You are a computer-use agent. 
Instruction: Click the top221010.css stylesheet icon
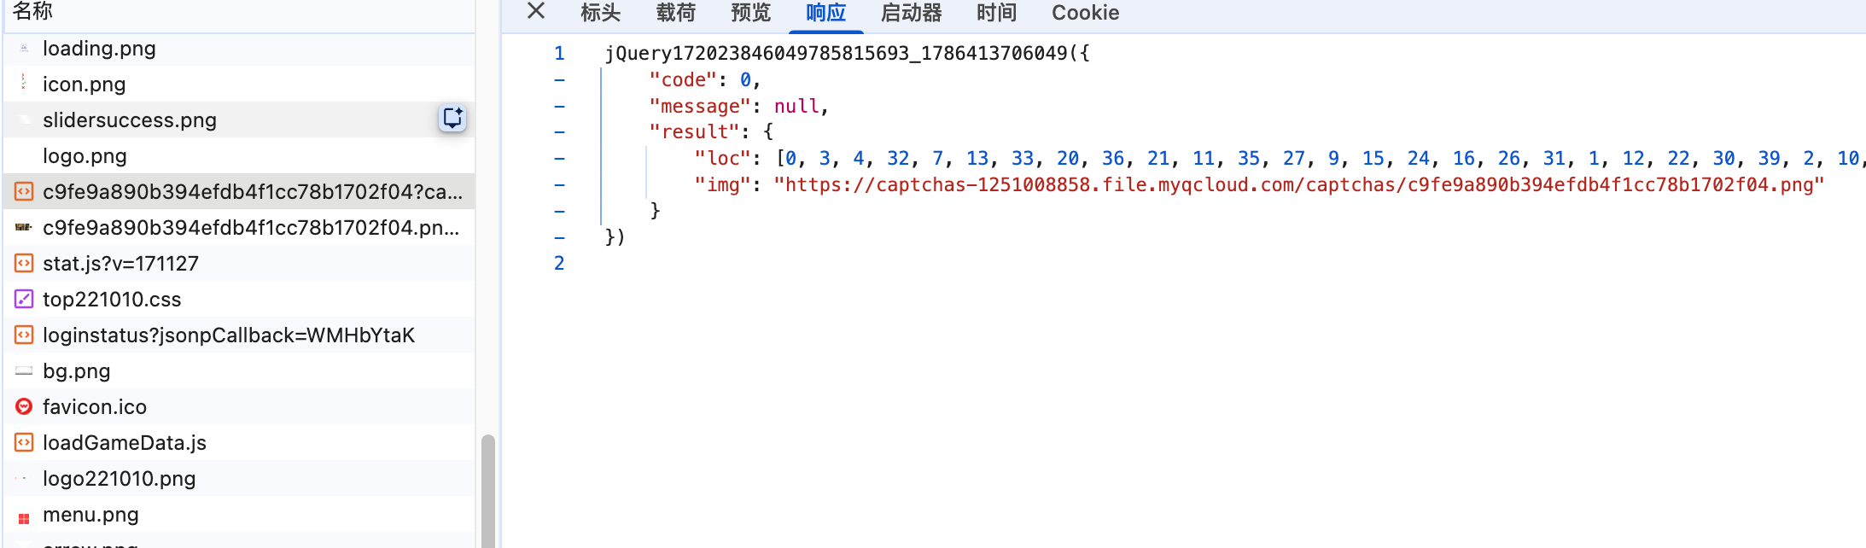pos(24,299)
